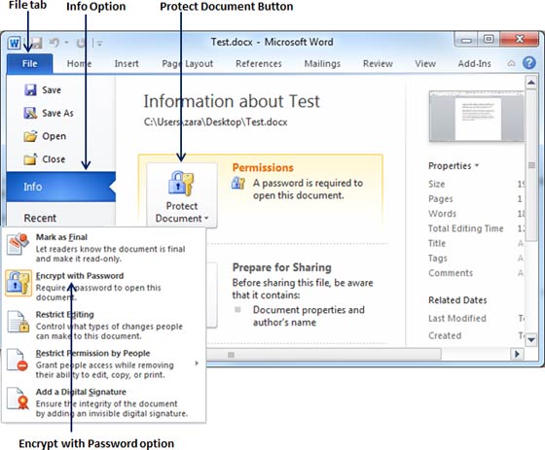Choose Encrypt with Password option

[104, 287]
